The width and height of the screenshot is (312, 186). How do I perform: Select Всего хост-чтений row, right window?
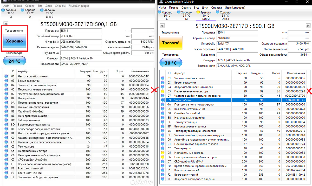click(235, 175)
